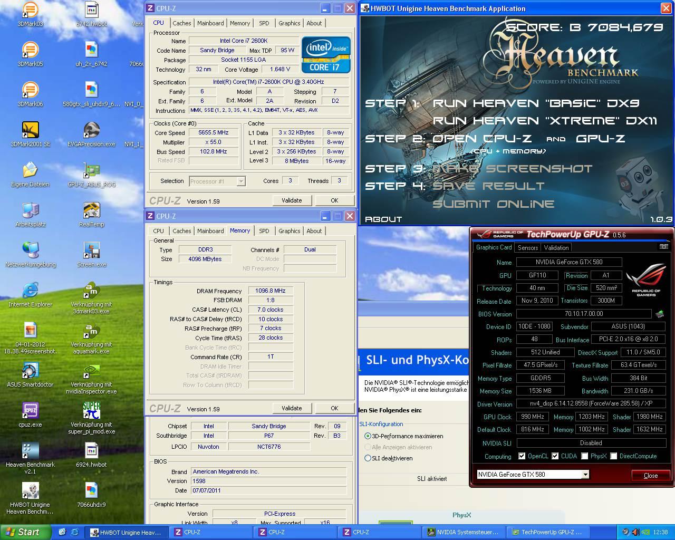Toggle DirectCompute checkbox in GPU-Z
This screenshot has height=540, width=675.
click(613, 456)
